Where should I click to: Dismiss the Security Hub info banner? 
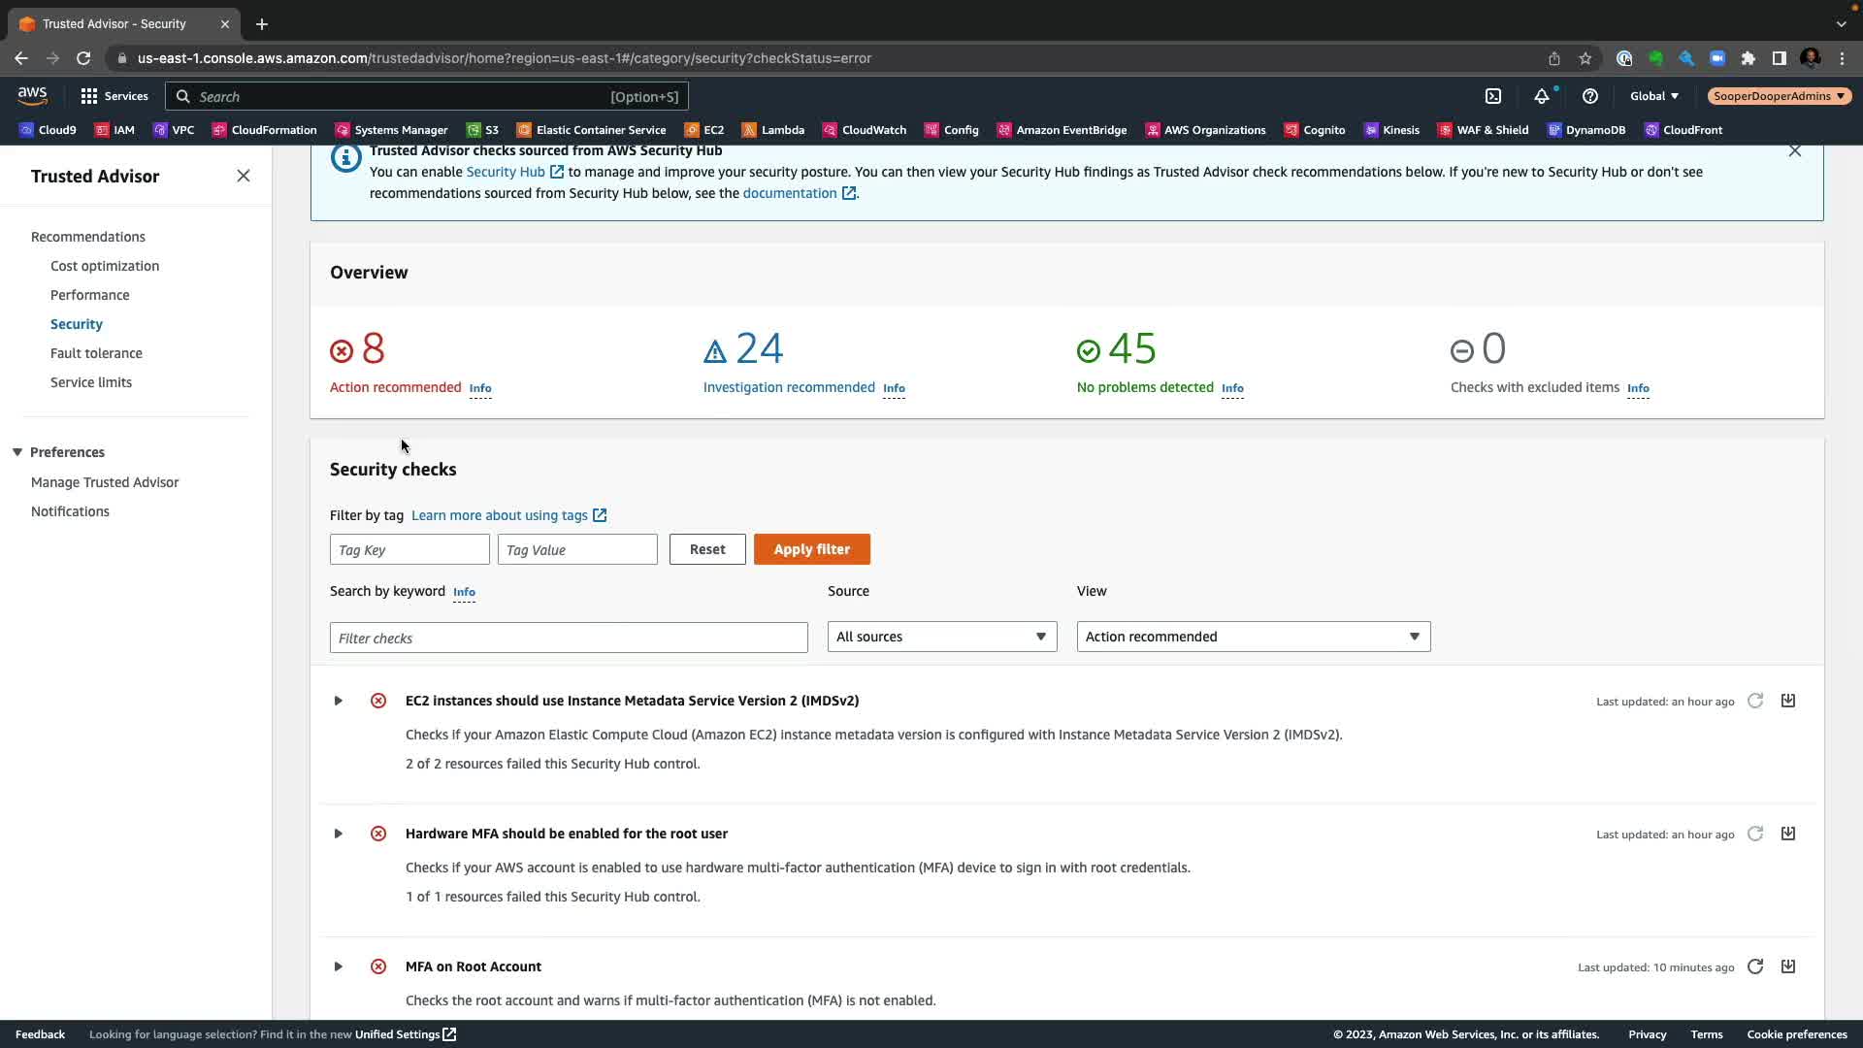click(x=1794, y=151)
